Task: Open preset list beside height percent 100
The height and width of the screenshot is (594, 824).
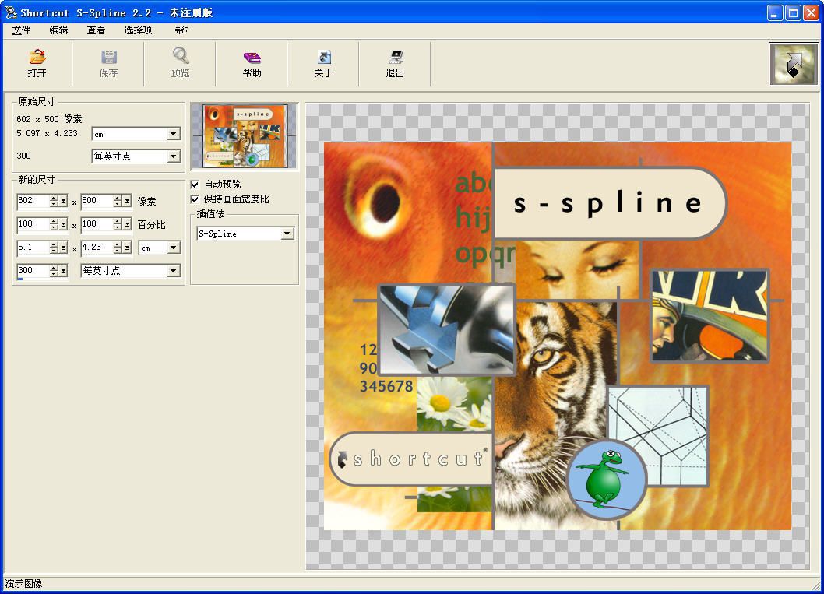Action: pos(127,224)
